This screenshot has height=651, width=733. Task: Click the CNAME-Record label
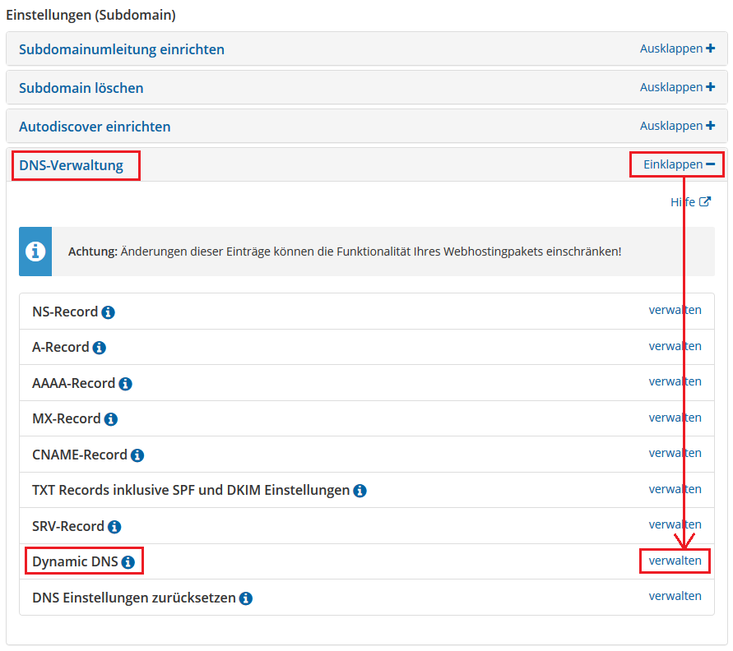80,455
